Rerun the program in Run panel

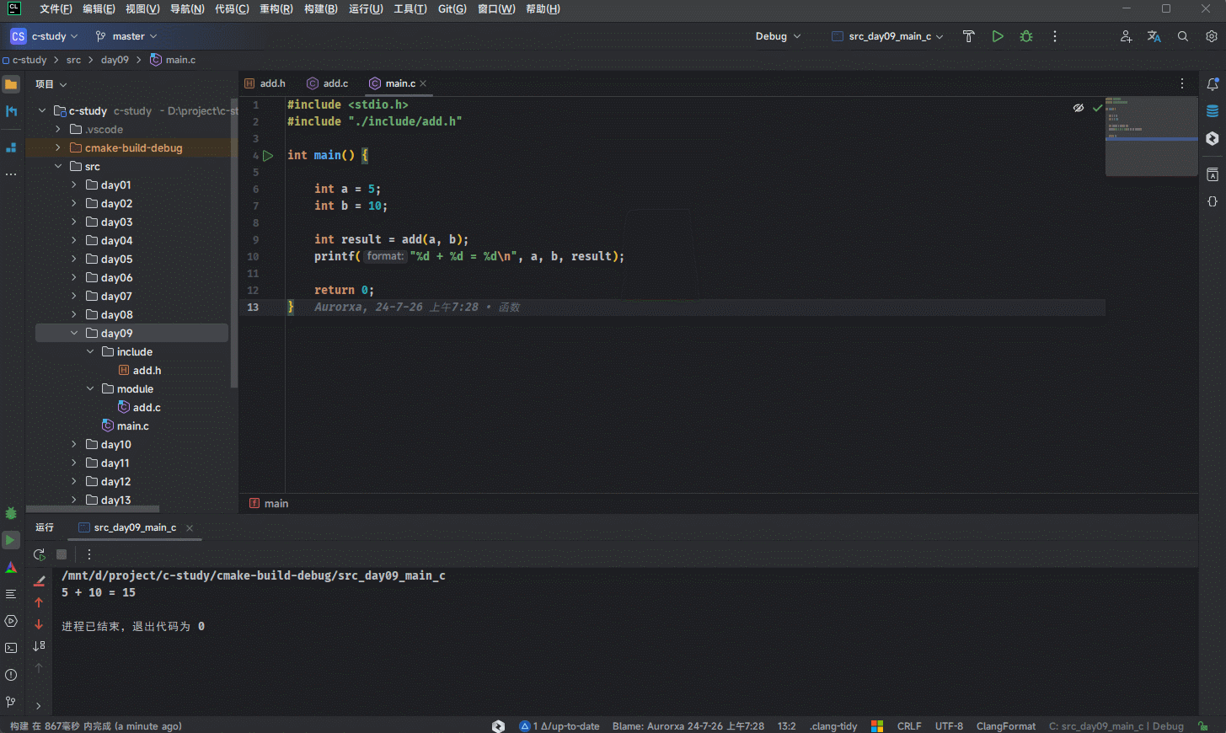(39, 554)
